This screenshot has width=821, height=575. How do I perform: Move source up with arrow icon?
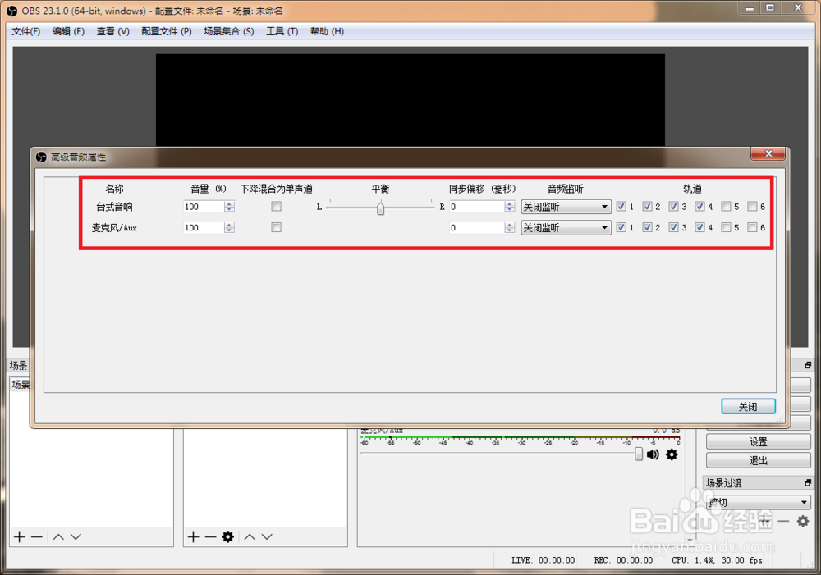pyautogui.click(x=250, y=536)
